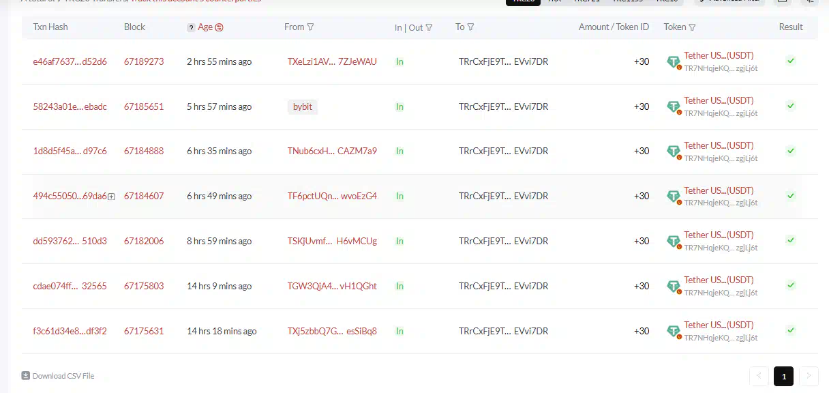Open sender address TSKjUvmf...H6vMCUg
Viewport: 829px width, 393px height.
click(332, 242)
